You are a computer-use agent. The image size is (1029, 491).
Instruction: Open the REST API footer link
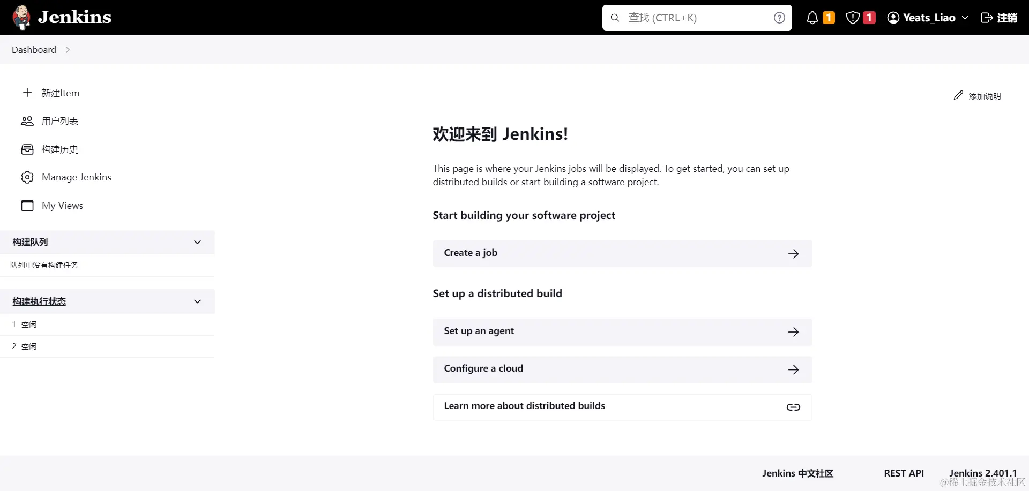point(904,473)
